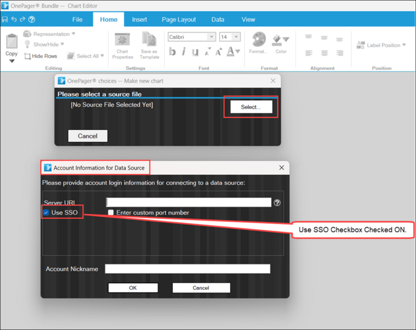Image resolution: width=416 pixels, height=330 pixels.
Task: Redo the last action
Action: coord(23,19)
